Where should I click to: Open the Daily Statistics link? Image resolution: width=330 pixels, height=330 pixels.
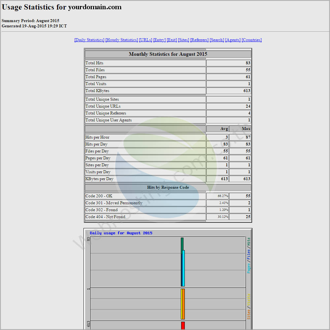tap(89, 40)
